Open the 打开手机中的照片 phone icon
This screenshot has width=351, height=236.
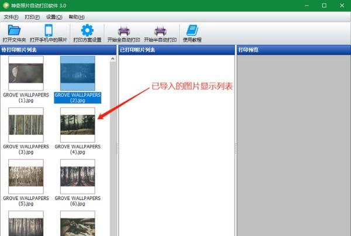coord(49,30)
